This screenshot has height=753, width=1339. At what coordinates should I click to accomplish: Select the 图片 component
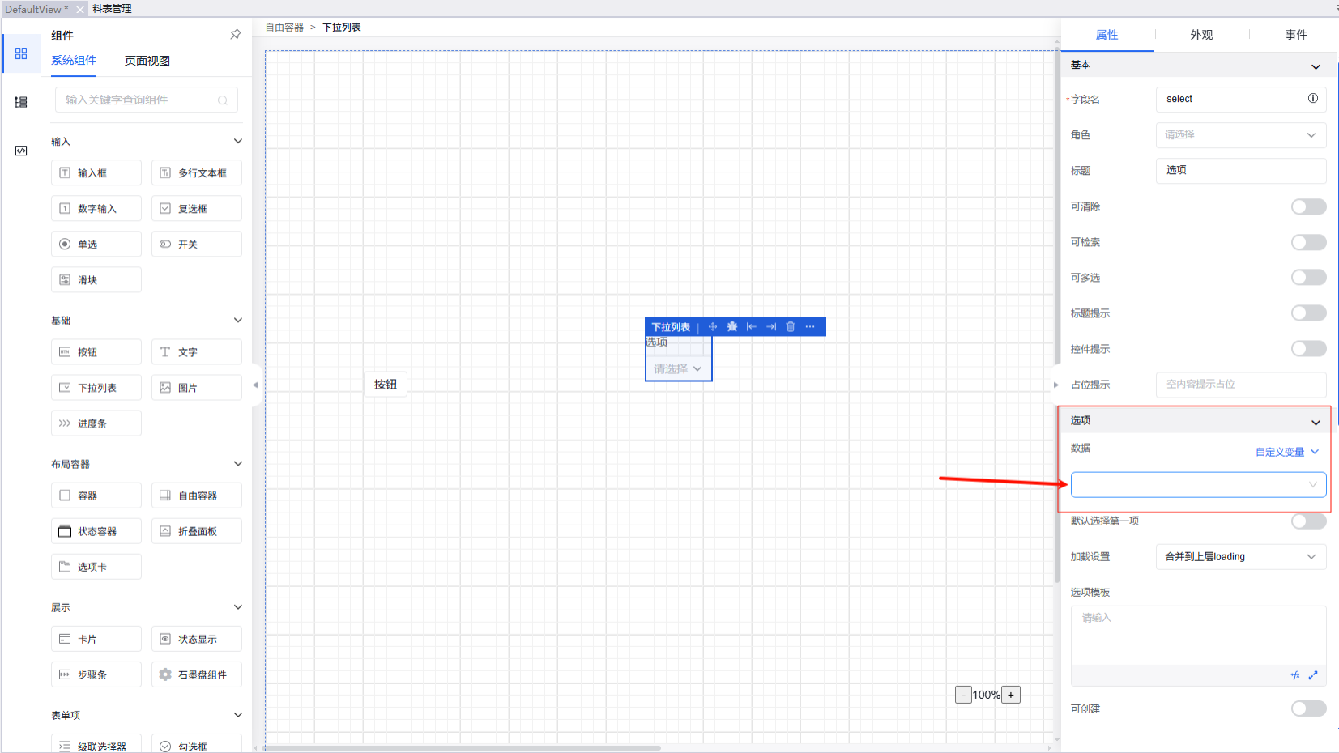[197, 388]
